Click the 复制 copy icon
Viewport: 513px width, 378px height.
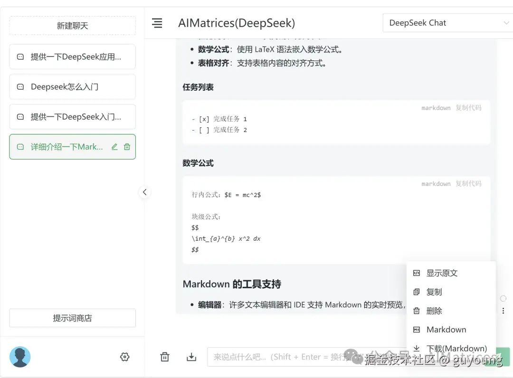coord(417,292)
